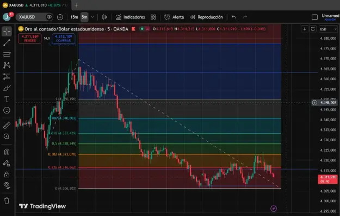Screen dimensions: 340x216
Task: Click the 54,0 spread value
Action: pos(47,38)
